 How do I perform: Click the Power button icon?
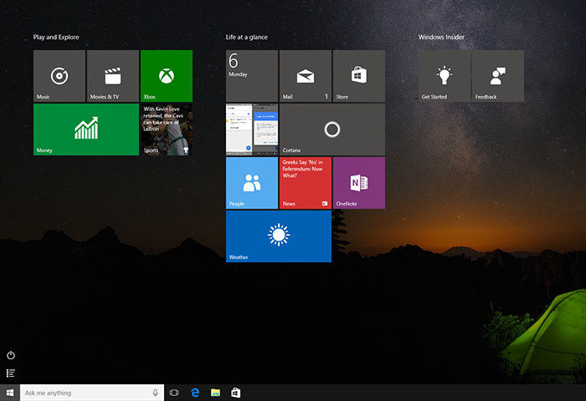tap(11, 355)
